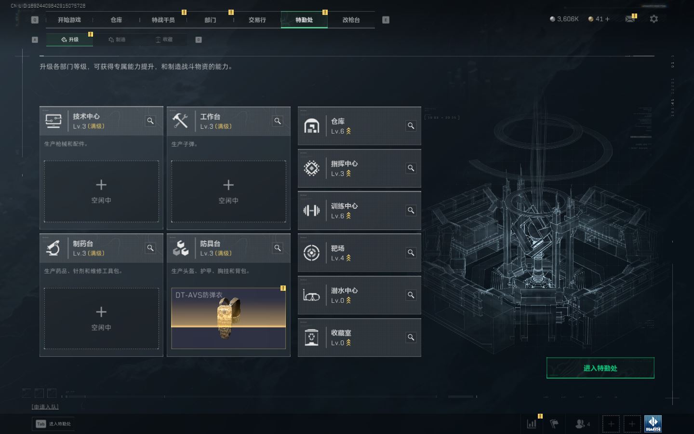
Task: Click the magnifier icon on 收藏室
Action: (411, 338)
